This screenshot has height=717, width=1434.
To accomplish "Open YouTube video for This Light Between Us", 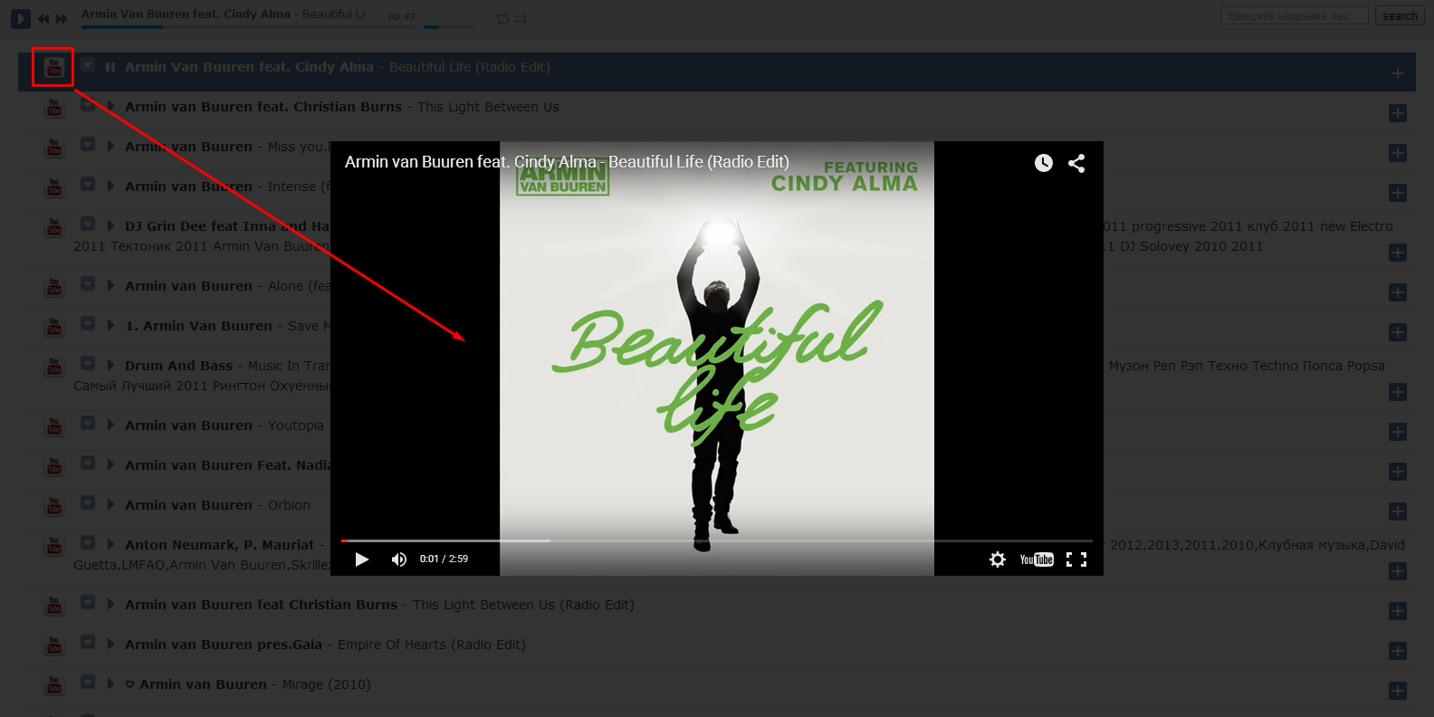I will click(53, 108).
